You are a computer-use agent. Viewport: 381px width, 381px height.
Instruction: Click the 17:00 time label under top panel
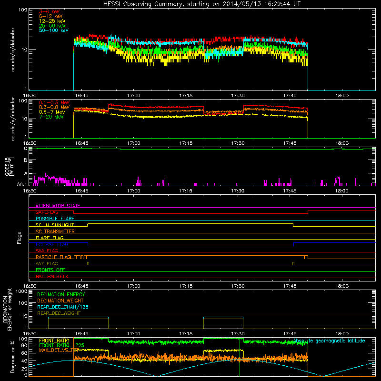[134, 96]
